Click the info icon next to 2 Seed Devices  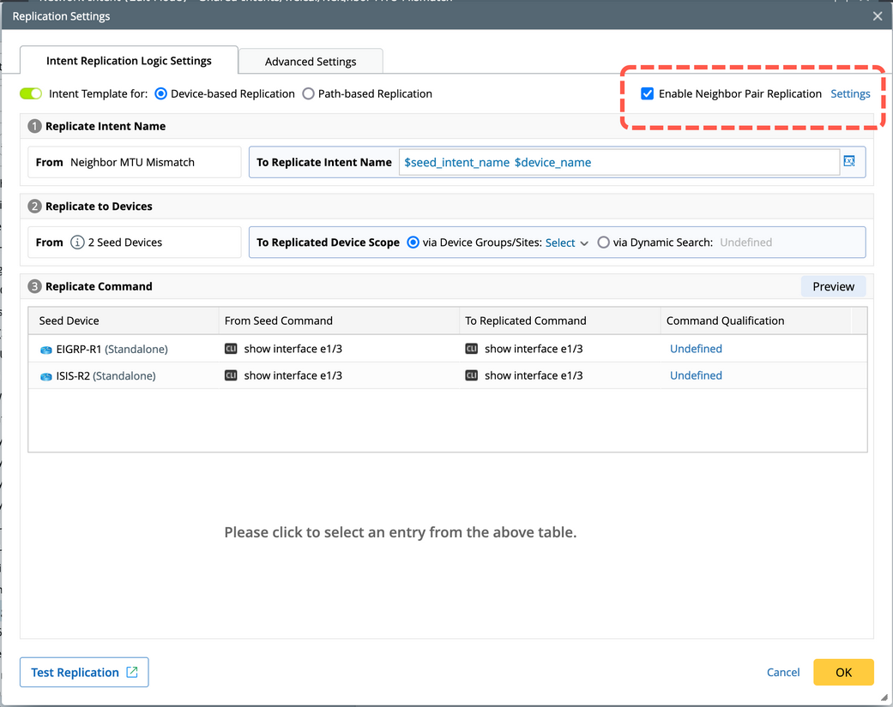[x=77, y=243]
